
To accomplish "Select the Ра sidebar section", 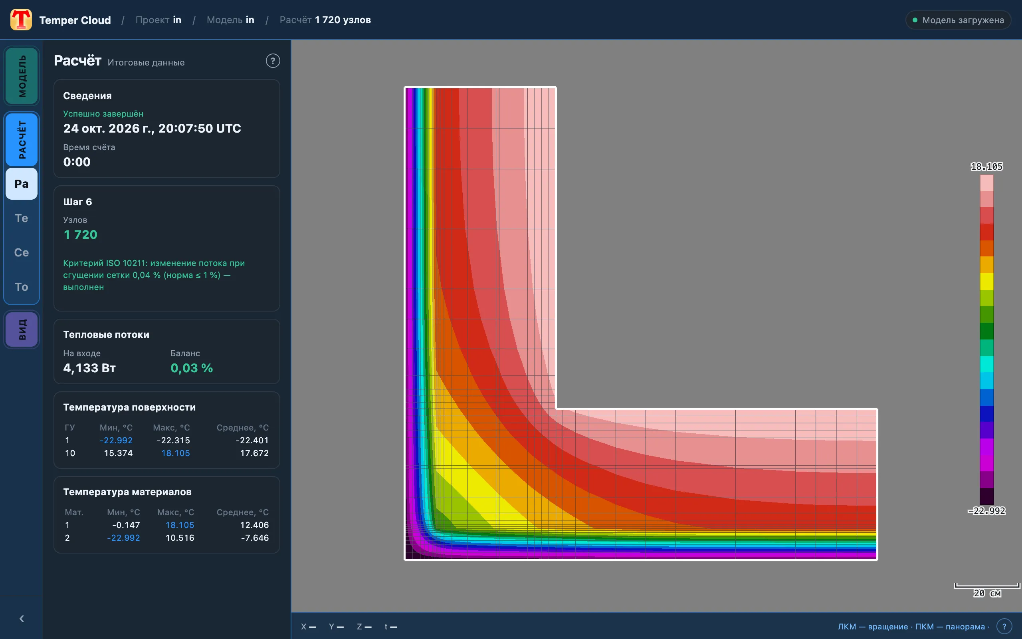I will pyautogui.click(x=22, y=184).
